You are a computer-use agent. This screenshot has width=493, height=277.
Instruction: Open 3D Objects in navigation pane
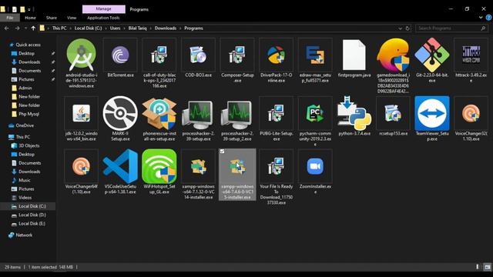[29, 145]
